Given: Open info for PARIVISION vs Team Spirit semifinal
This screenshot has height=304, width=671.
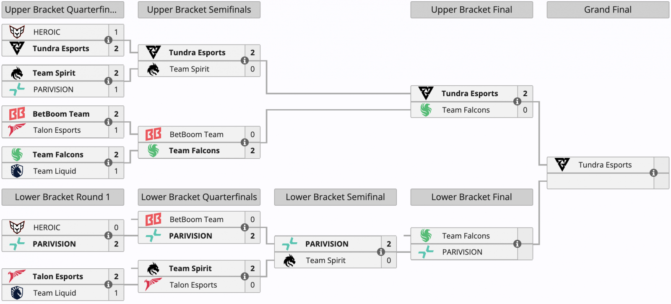Looking at the screenshot, I should coord(381,252).
